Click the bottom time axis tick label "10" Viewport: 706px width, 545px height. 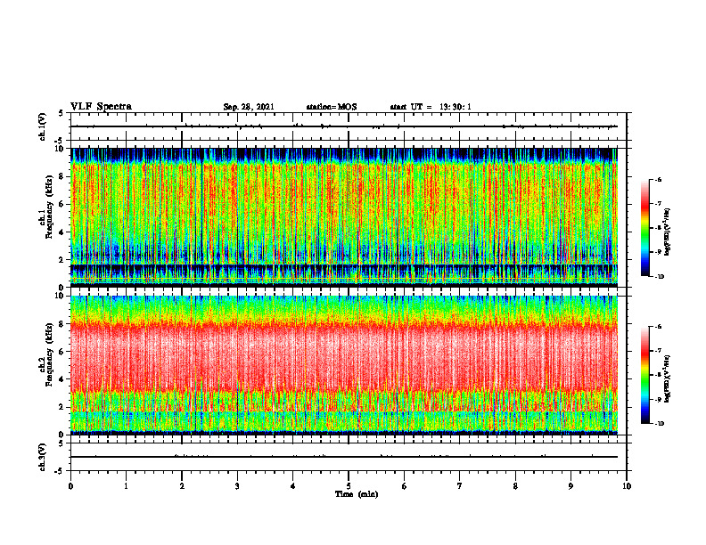pos(627,486)
